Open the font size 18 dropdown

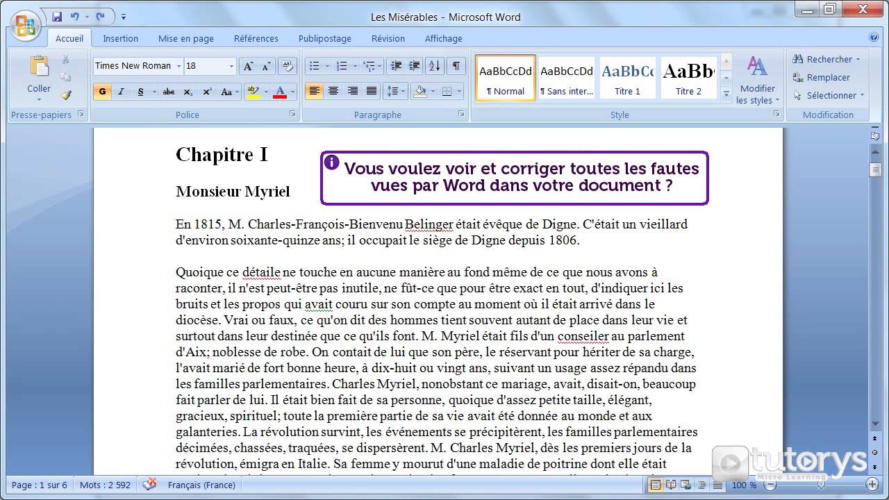point(231,66)
